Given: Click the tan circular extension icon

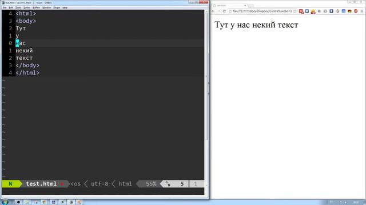Looking at the screenshot, I should coord(337,11).
